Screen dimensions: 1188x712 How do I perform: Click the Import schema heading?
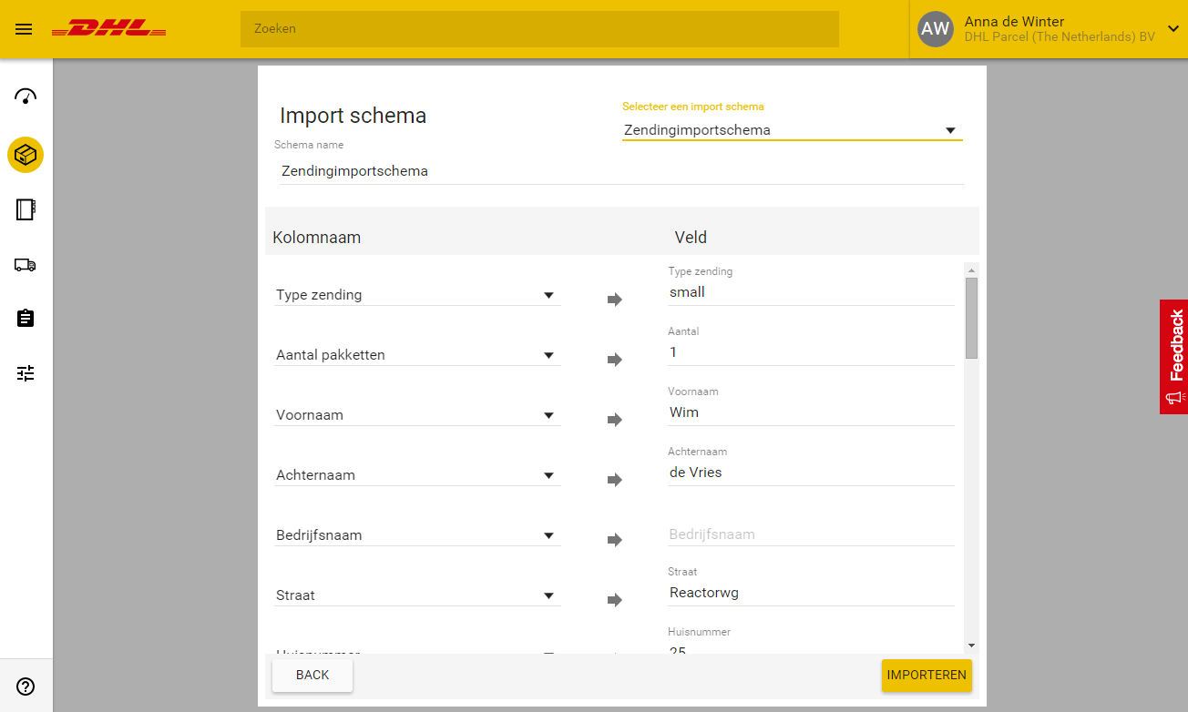pyautogui.click(x=353, y=116)
